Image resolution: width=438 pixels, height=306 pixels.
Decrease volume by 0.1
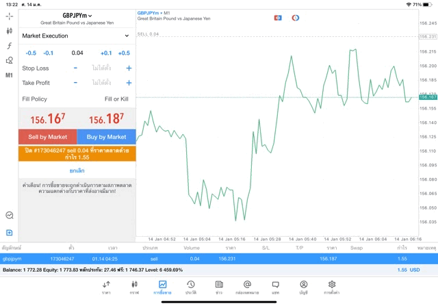(48, 53)
